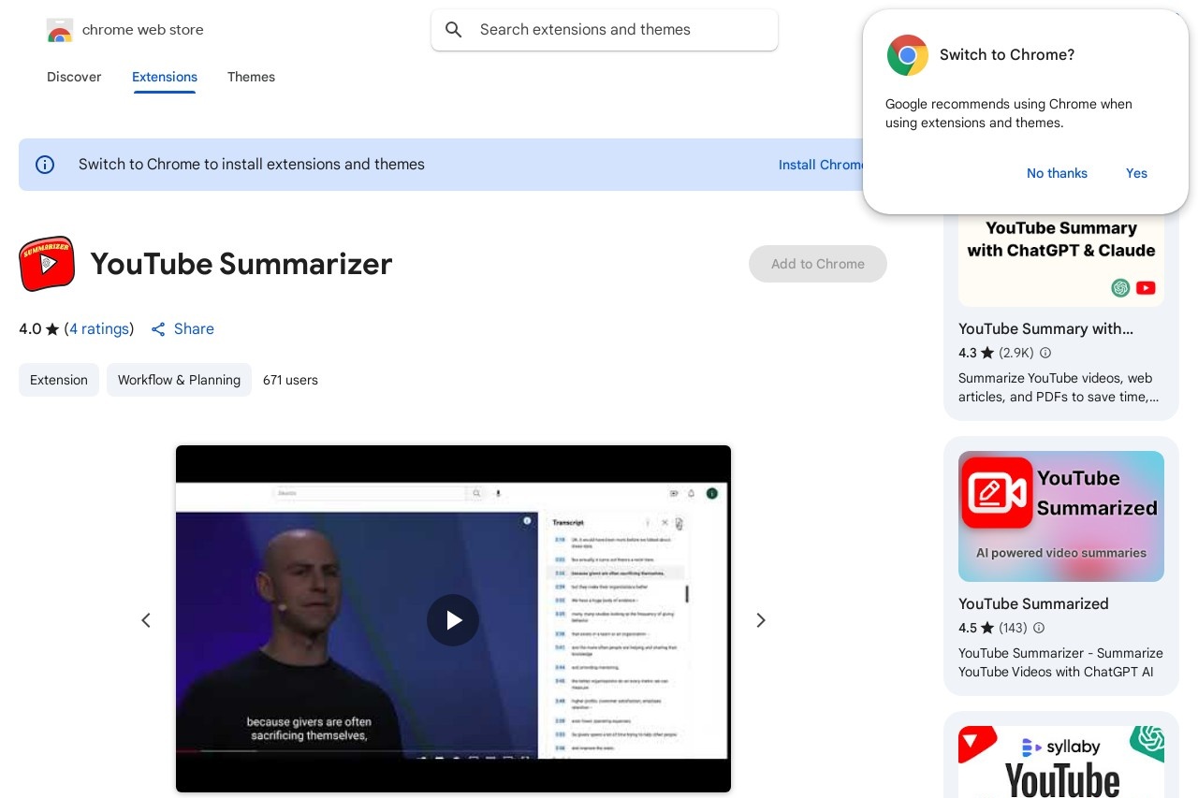1198x798 pixels.
Task: Click the Share link
Action: 194,329
